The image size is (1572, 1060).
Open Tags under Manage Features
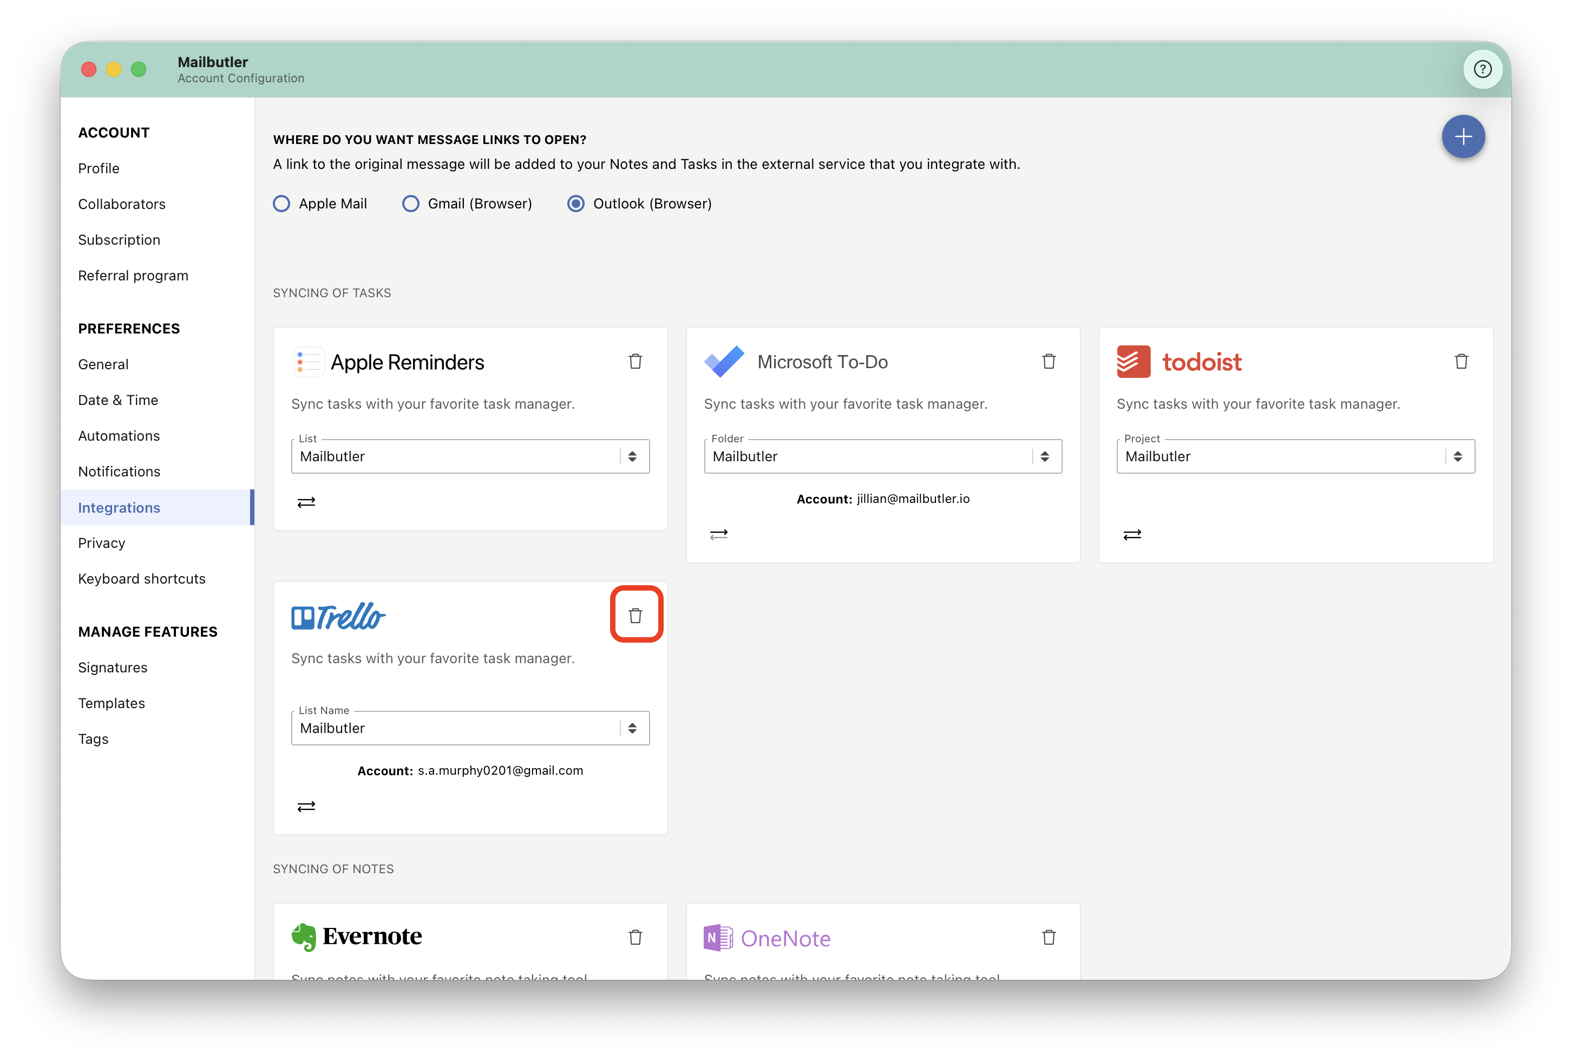point(93,739)
